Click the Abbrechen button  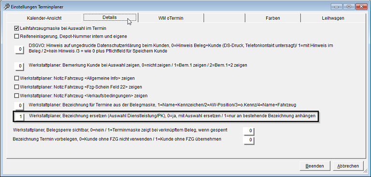coord(348,166)
